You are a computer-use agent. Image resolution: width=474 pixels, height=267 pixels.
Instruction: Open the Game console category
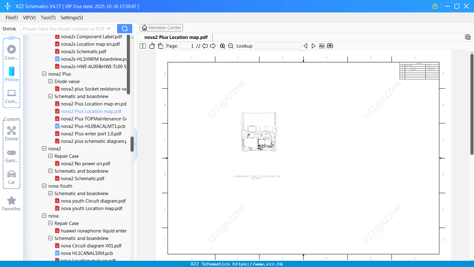click(x=12, y=156)
